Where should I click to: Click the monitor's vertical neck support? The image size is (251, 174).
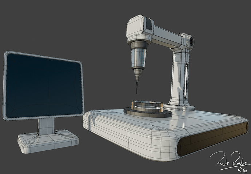(x=47, y=126)
